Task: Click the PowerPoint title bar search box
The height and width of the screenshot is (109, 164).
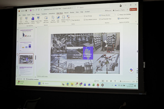Action: pos(93,7)
